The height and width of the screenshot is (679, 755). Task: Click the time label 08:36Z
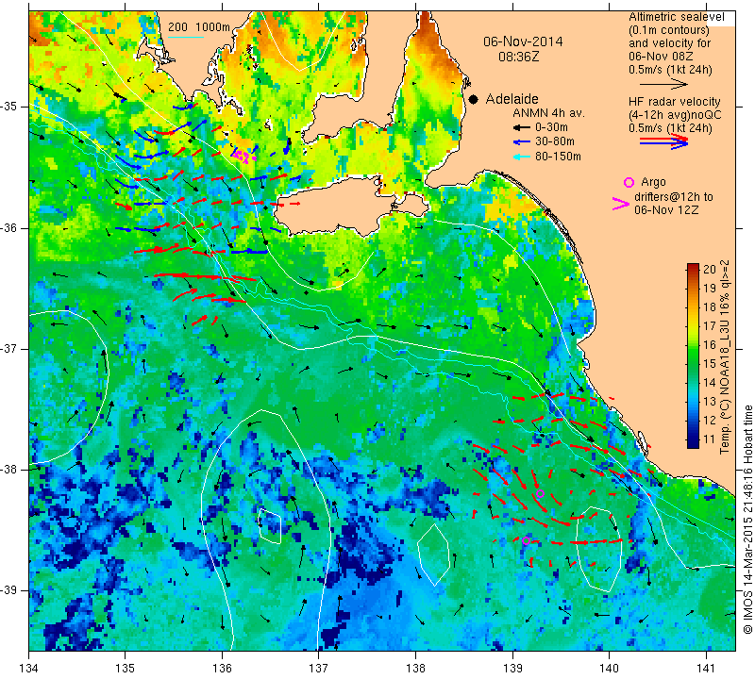pos(518,57)
